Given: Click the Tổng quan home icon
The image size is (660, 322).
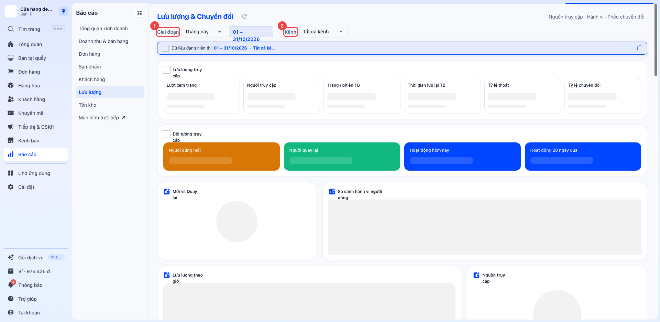Looking at the screenshot, I should click(x=11, y=44).
